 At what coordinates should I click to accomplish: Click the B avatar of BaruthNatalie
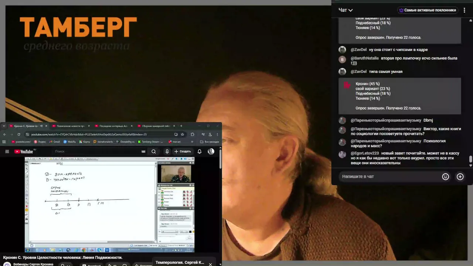(x=343, y=59)
